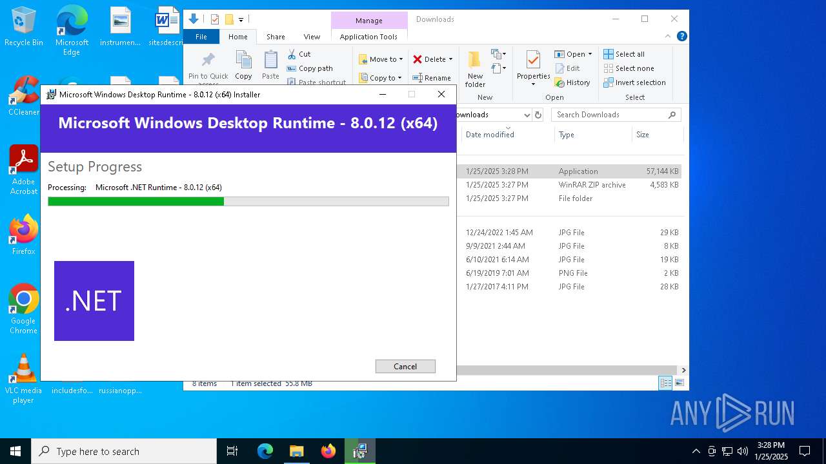Select the Firefox desktop shortcut

tap(24, 235)
